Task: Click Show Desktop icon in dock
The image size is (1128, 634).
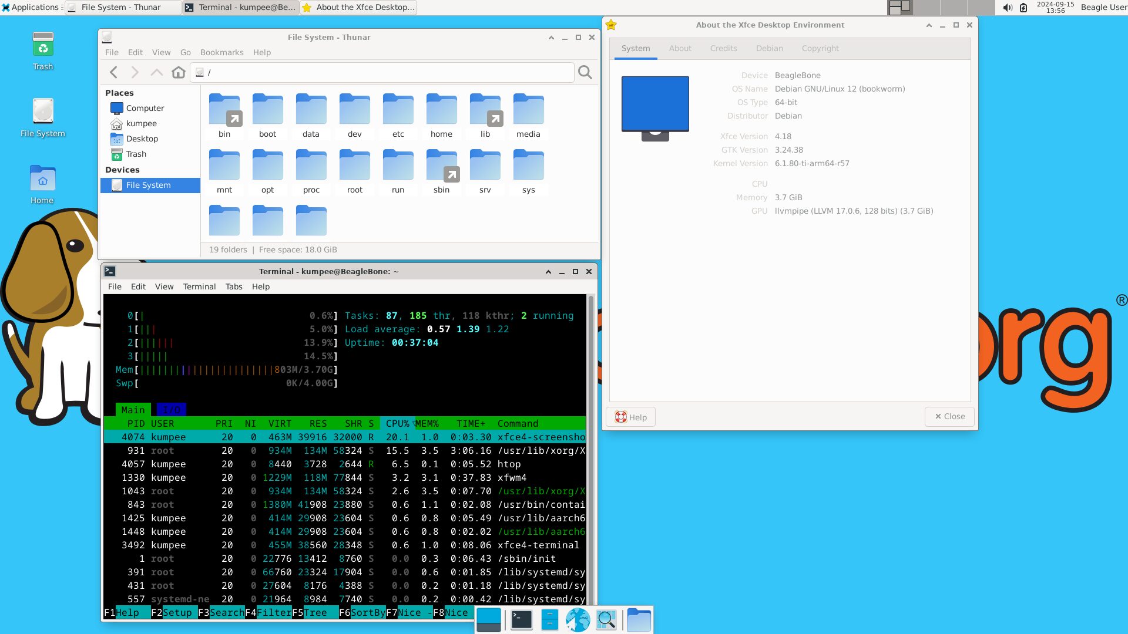Action: 489,620
